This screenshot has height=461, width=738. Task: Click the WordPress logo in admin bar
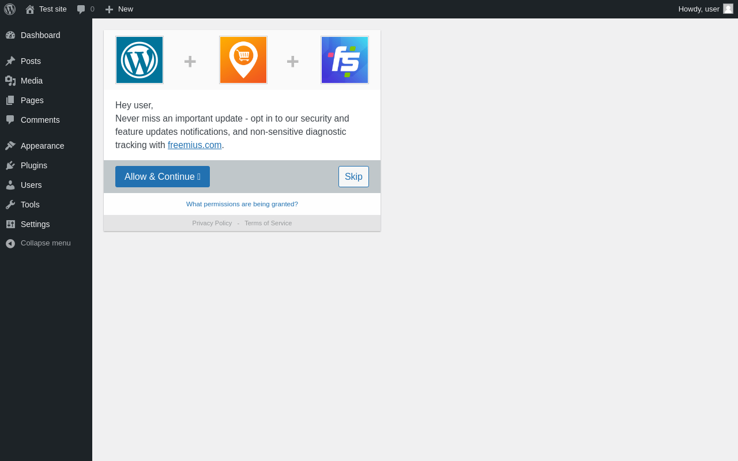(10, 9)
